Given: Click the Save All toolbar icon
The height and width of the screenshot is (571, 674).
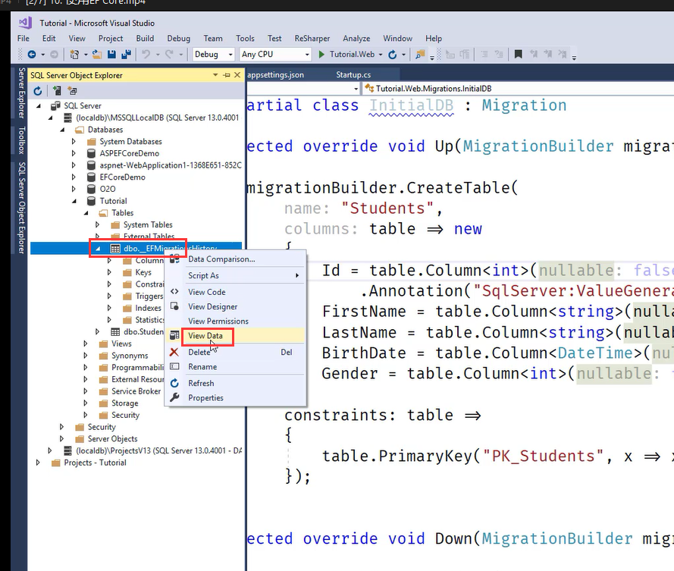Looking at the screenshot, I should point(127,54).
